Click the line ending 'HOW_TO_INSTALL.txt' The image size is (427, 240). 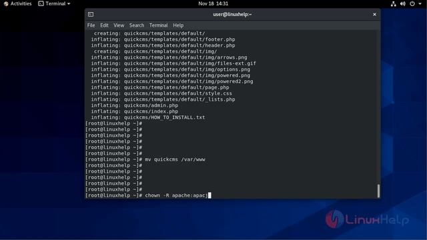pos(148,117)
